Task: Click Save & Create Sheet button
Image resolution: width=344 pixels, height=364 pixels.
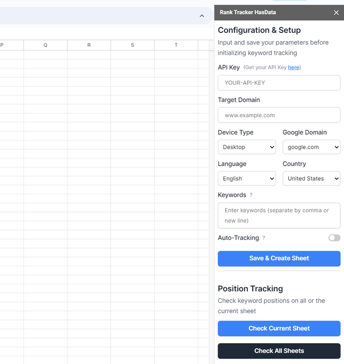Action: (x=279, y=258)
